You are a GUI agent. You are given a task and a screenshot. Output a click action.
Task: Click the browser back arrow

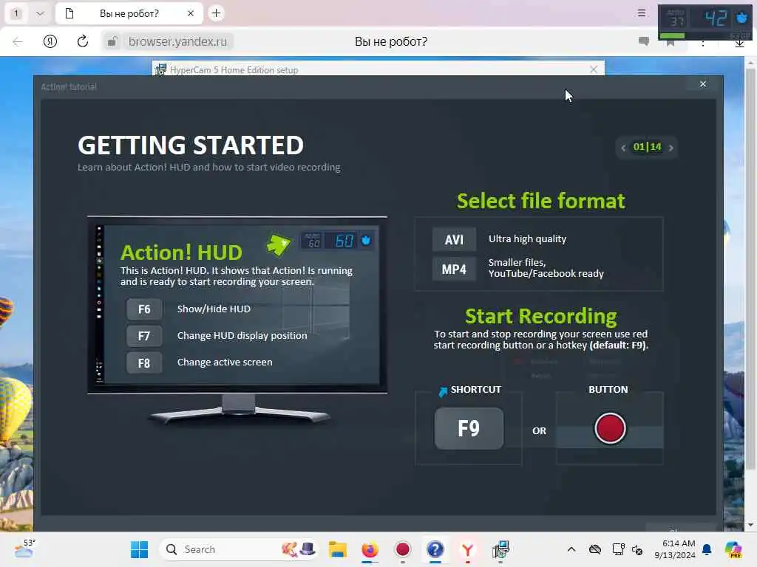[18, 41]
